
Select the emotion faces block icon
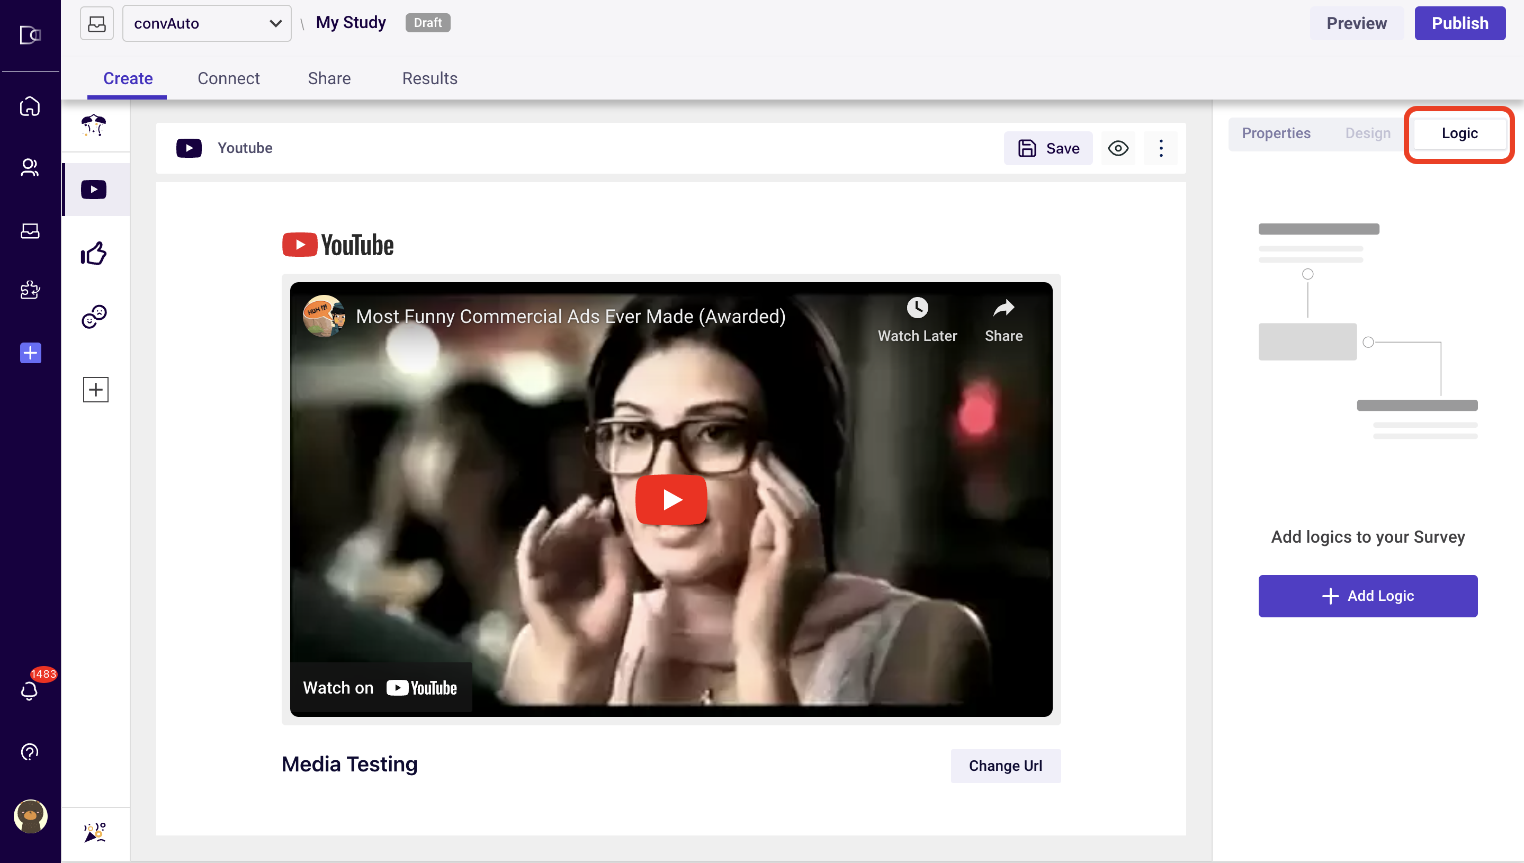click(94, 317)
